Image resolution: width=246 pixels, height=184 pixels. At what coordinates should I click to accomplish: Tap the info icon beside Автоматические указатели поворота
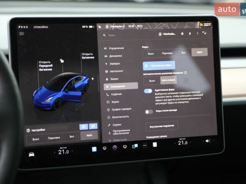(185, 72)
